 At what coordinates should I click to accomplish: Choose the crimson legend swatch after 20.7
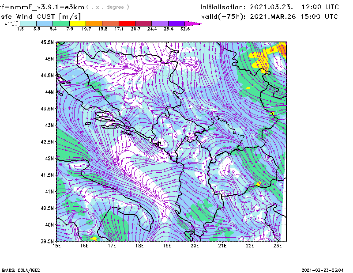(x=143, y=23)
